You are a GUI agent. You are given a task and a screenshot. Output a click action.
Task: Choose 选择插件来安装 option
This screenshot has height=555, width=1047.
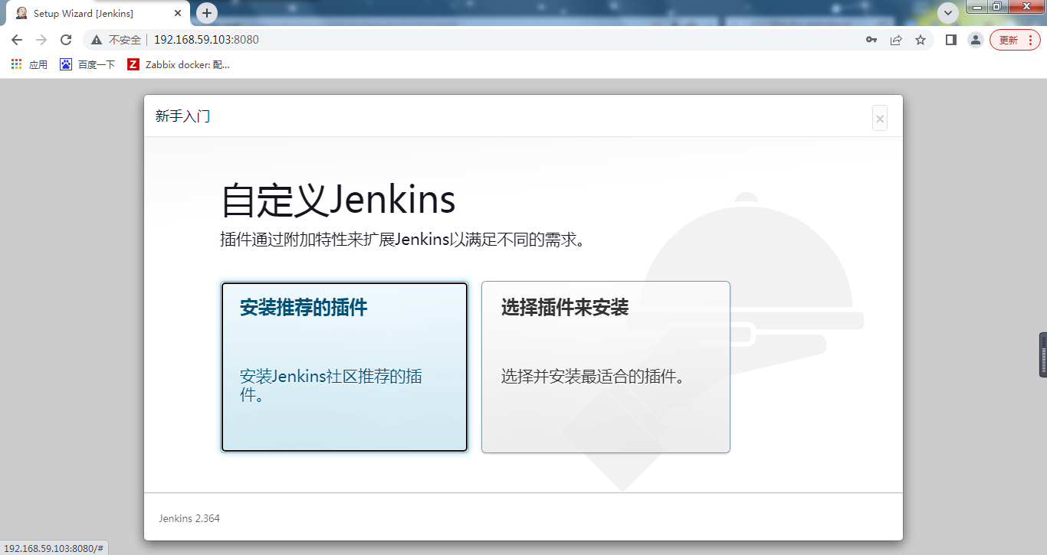tap(606, 367)
